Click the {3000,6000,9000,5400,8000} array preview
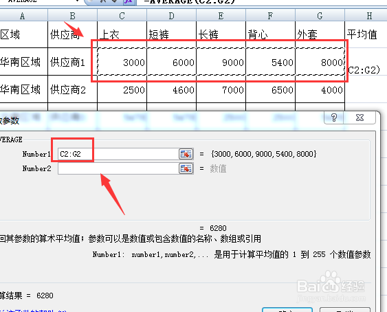 (263, 154)
